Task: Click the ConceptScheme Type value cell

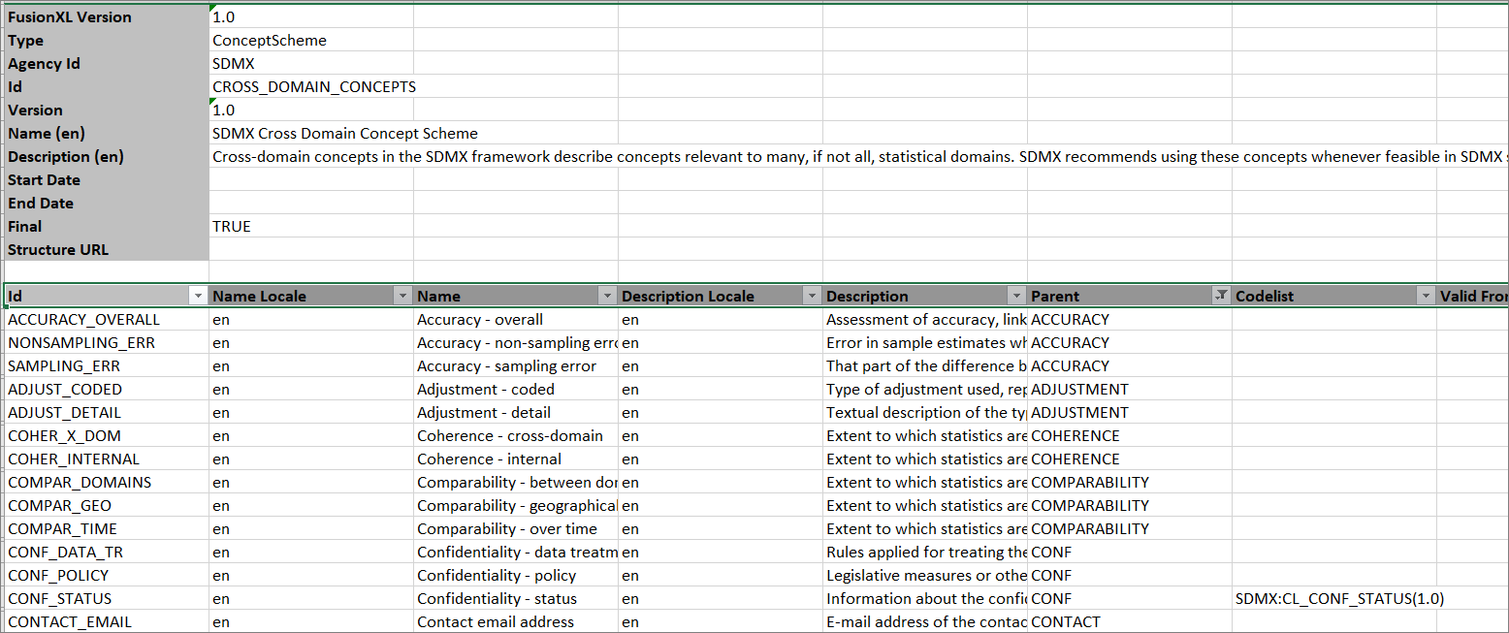Action: (x=270, y=41)
